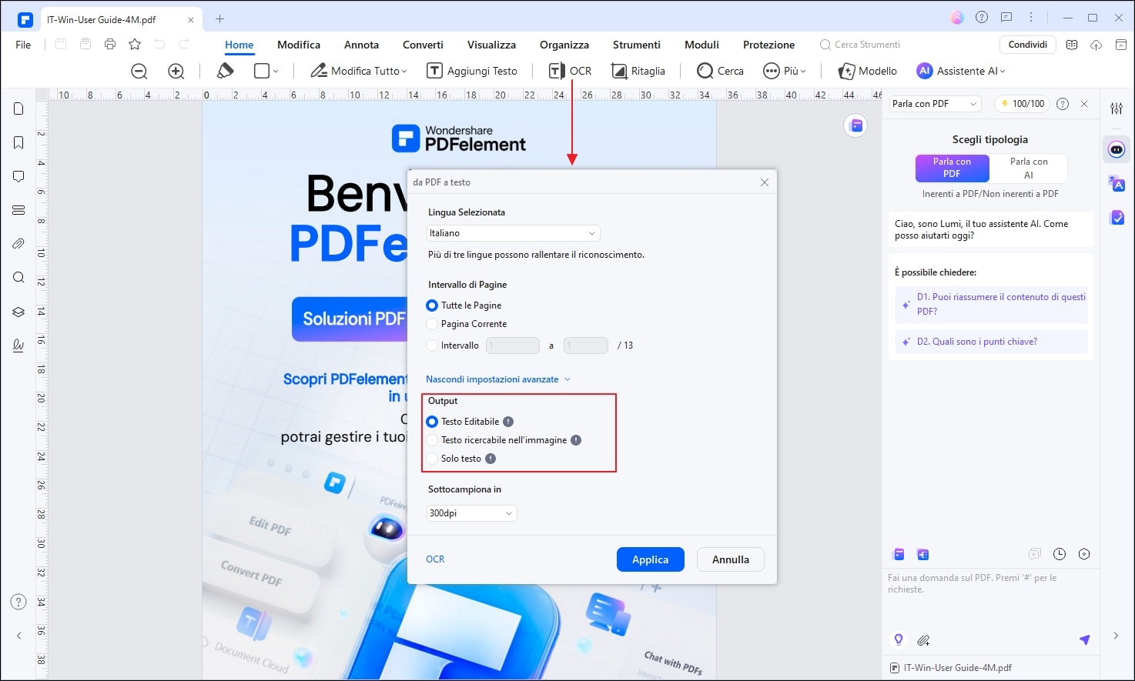Open the search sidebar panel
Screen dimensions: 1135x681
point(18,278)
